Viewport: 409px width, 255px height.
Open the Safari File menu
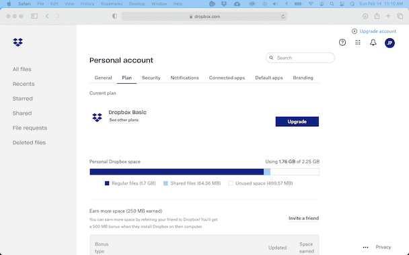click(40, 3)
